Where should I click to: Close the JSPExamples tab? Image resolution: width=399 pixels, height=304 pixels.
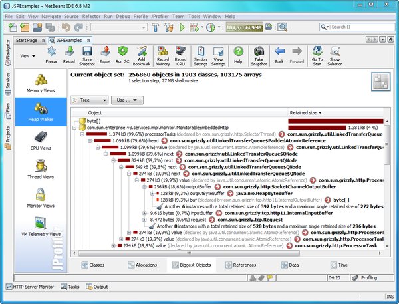click(x=88, y=40)
